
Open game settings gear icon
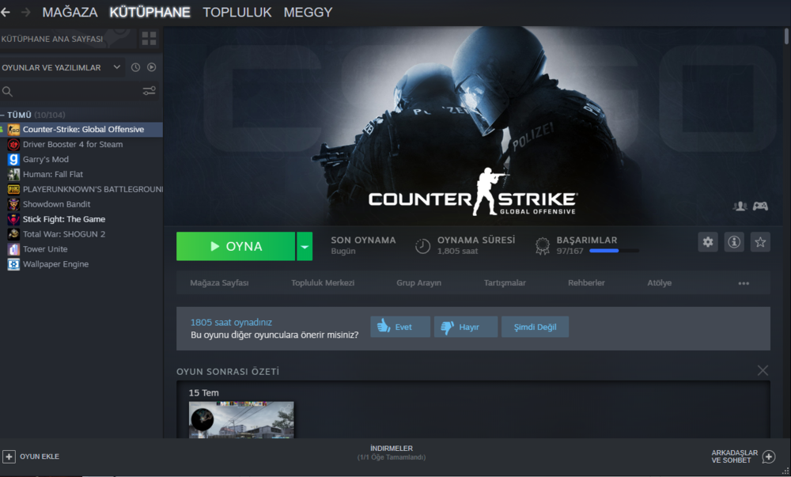(x=708, y=242)
